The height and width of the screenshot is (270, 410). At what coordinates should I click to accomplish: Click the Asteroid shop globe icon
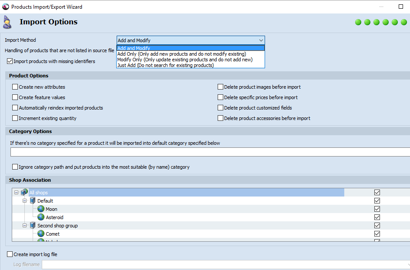[x=41, y=217]
